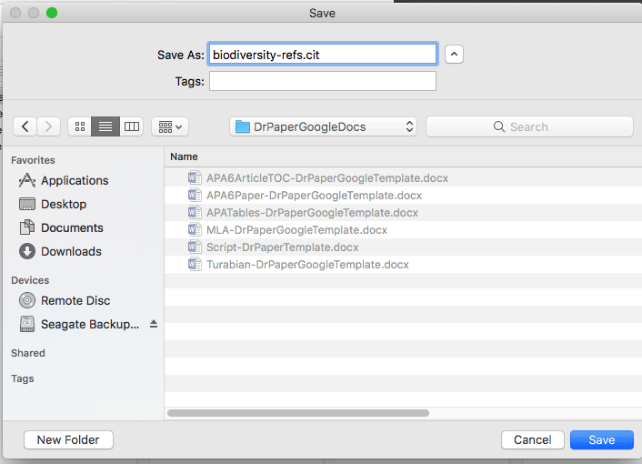The image size is (642, 464).
Task: Switch to list view mode
Action: 105,126
